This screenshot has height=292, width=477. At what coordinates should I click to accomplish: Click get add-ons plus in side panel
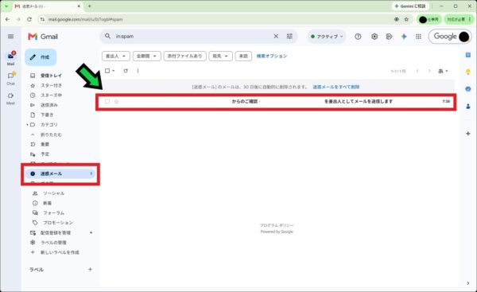coord(468,134)
